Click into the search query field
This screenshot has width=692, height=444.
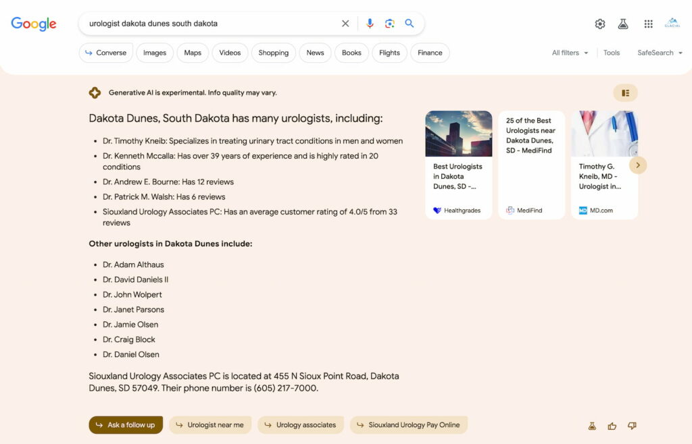[x=212, y=24]
